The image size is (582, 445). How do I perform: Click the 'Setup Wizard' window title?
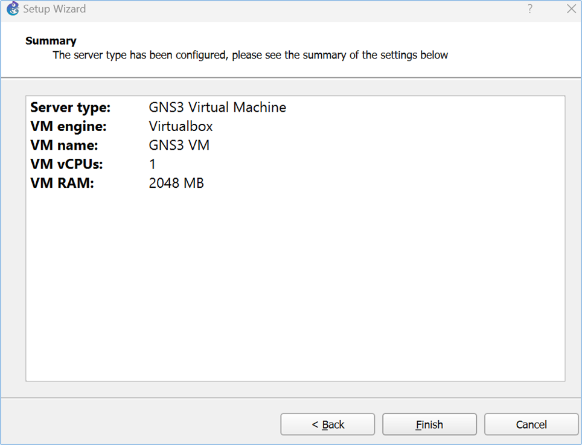[54, 9]
